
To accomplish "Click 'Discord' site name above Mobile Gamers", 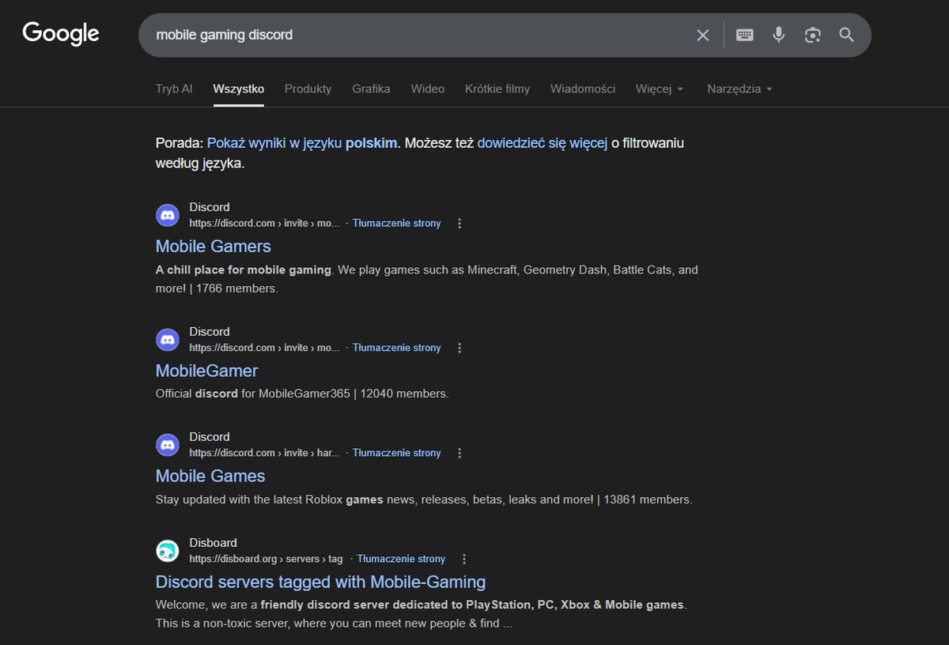I will coord(210,207).
